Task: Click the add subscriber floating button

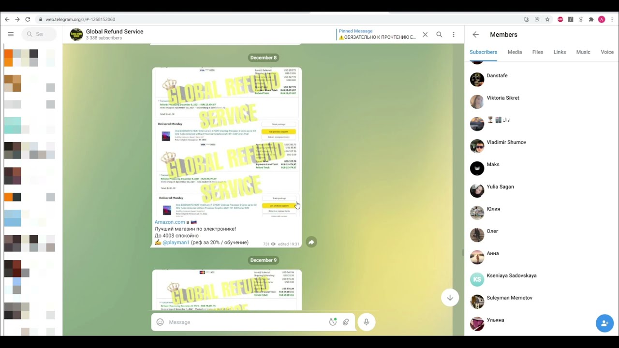Action: [604, 323]
